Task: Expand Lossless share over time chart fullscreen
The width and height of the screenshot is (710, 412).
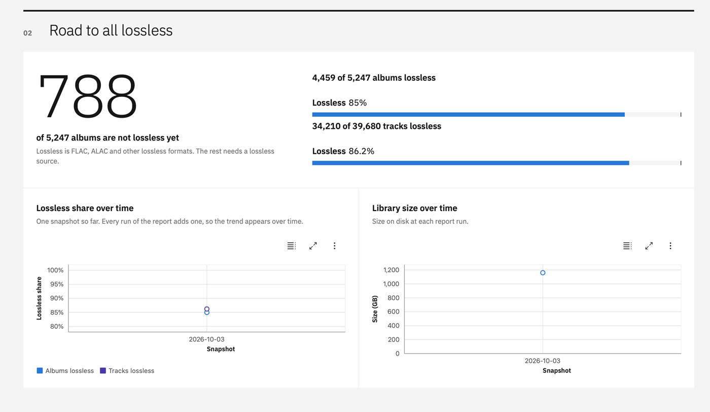Action: pyautogui.click(x=313, y=246)
